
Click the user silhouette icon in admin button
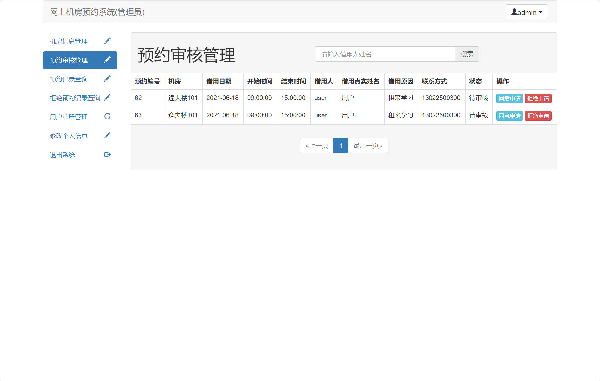tap(514, 12)
